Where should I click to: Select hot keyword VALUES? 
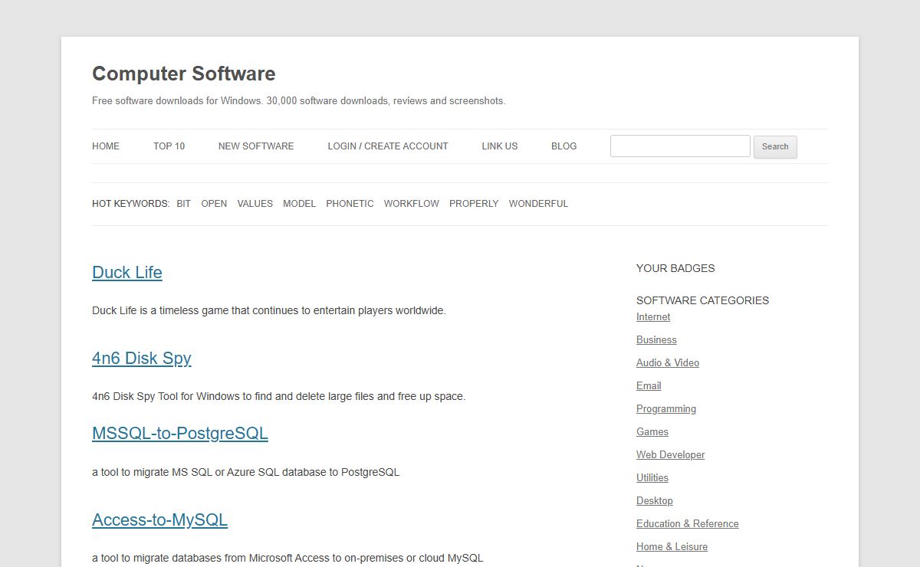tap(255, 204)
